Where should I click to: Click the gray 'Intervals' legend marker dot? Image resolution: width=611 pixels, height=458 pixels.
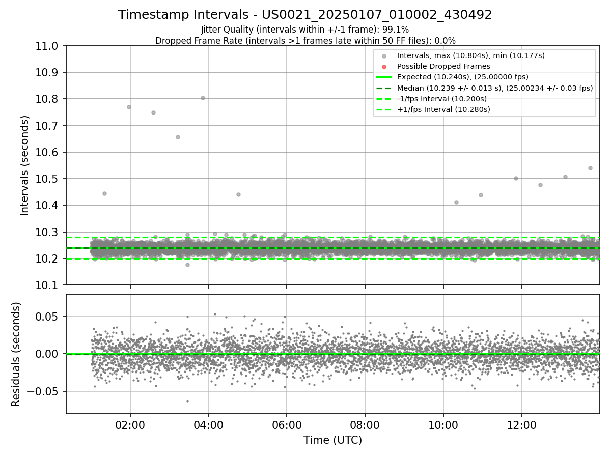coord(384,56)
